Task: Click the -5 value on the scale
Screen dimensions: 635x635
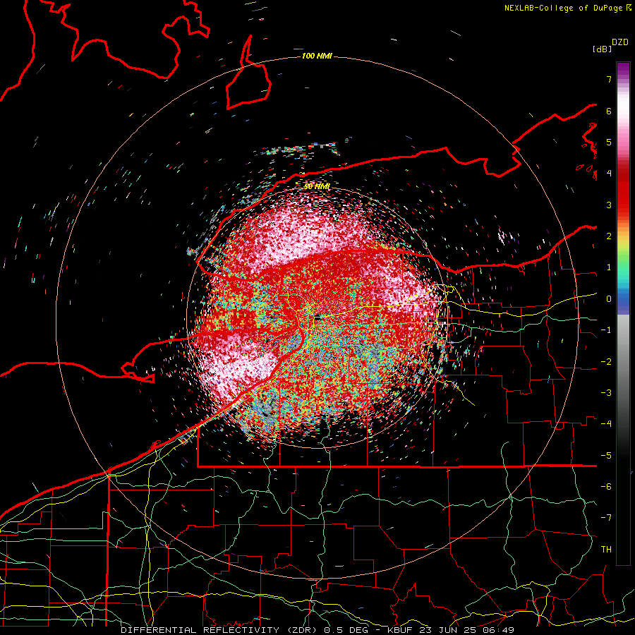Action: 606,455
